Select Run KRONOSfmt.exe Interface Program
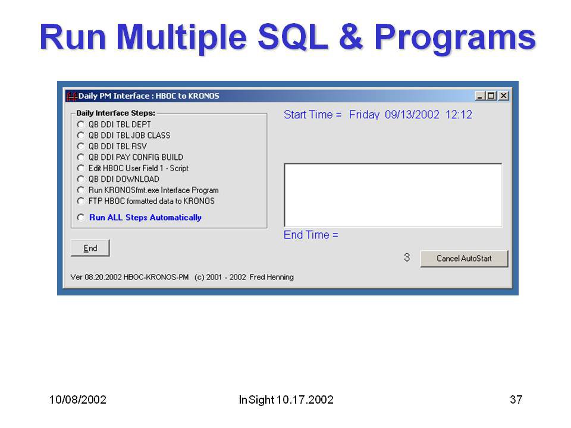The image size is (571, 428). (81, 190)
